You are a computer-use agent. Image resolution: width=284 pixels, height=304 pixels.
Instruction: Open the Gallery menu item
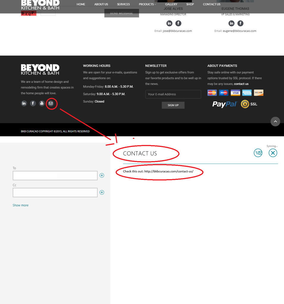[171, 4]
